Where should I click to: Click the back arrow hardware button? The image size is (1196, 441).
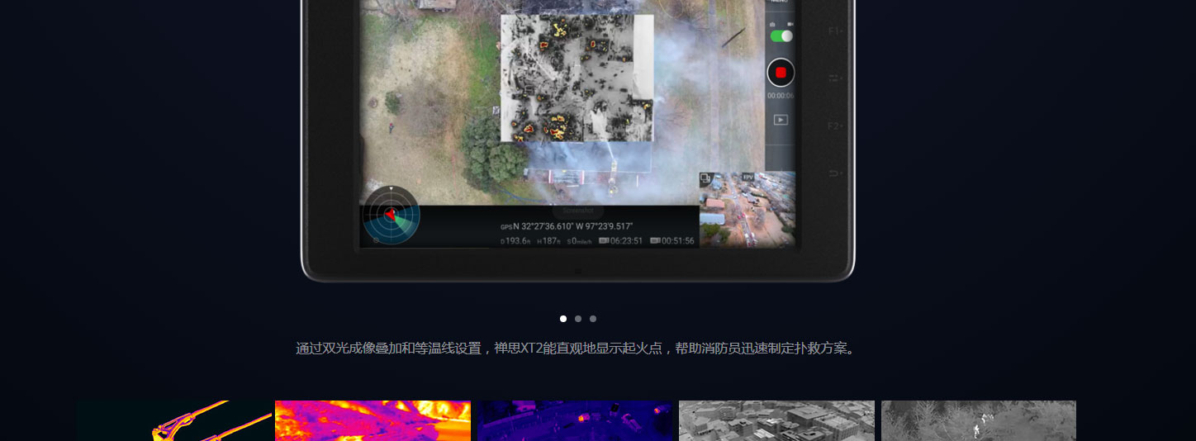(834, 173)
